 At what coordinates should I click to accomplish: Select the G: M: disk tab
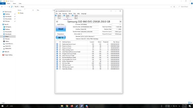59,17
